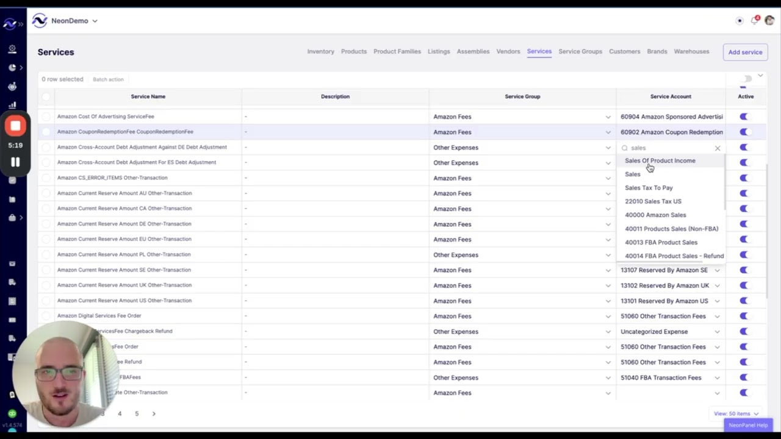The width and height of the screenshot is (781, 439).
Task: Expand the Uncategorized Expense account dropdown
Action: point(718,332)
